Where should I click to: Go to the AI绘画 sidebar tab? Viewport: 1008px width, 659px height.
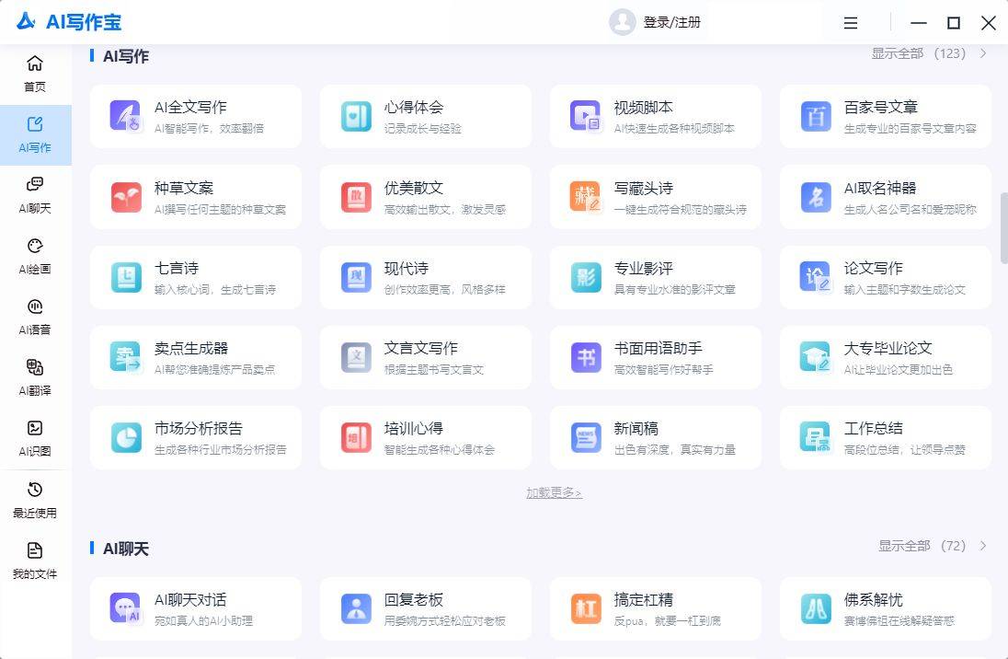pos(35,255)
